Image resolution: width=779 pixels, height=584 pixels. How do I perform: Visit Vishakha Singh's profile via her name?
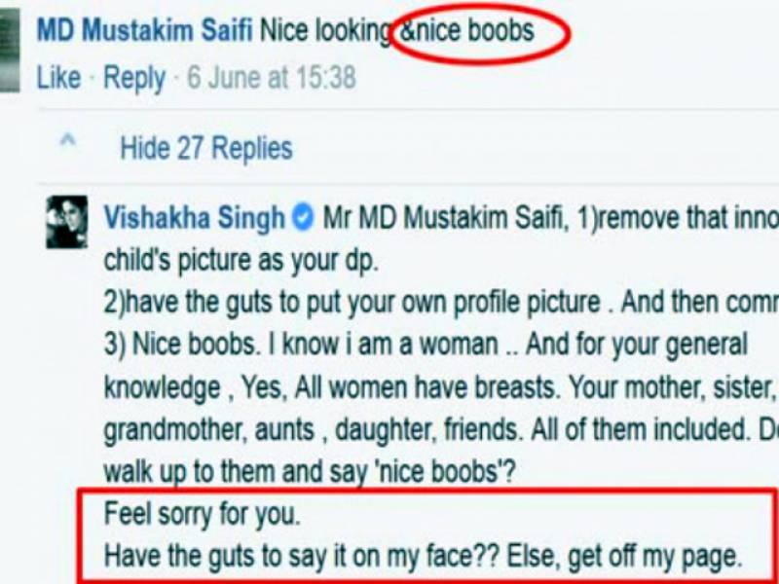[x=194, y=217]
